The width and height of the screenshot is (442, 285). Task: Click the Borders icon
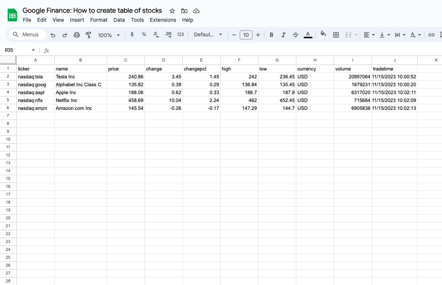click(x=336, y=35)
